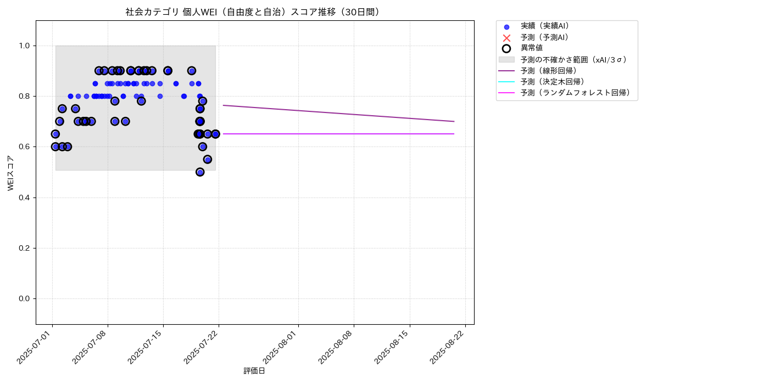
Task: Click the y-axis tick 0.2
Action: pyautogui.click(x=25, y=248)
